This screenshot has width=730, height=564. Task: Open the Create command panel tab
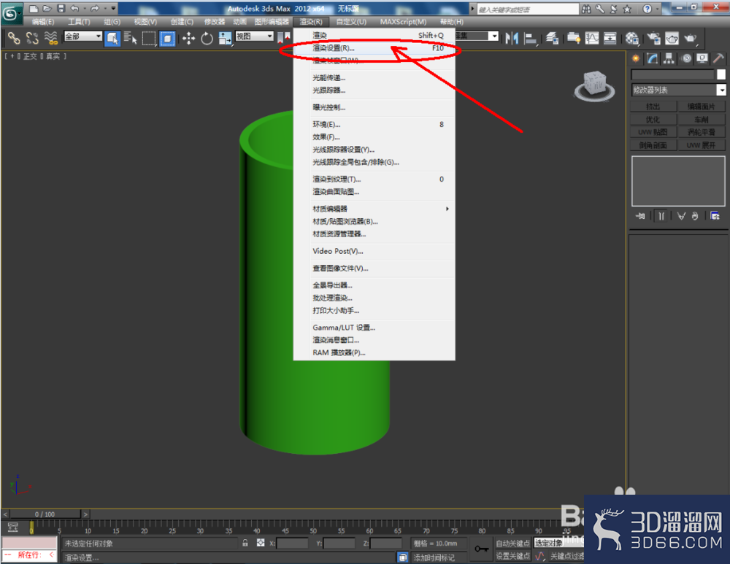pyautogui.click(x=636, y=58)
